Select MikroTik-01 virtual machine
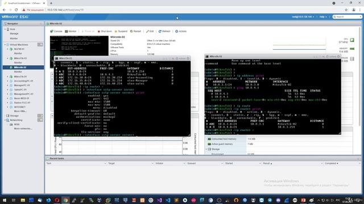Viewport: 364px width, 204px height. 20,76
